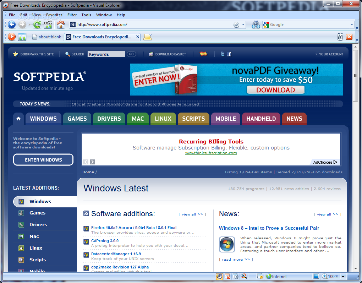This screenshot has width=362, height=283.
Task: Switch to the about:blank tab
Action: (47, 37)
